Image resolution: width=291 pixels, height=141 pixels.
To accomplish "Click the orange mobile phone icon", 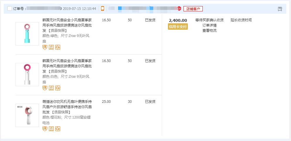I will click(103, 8).
